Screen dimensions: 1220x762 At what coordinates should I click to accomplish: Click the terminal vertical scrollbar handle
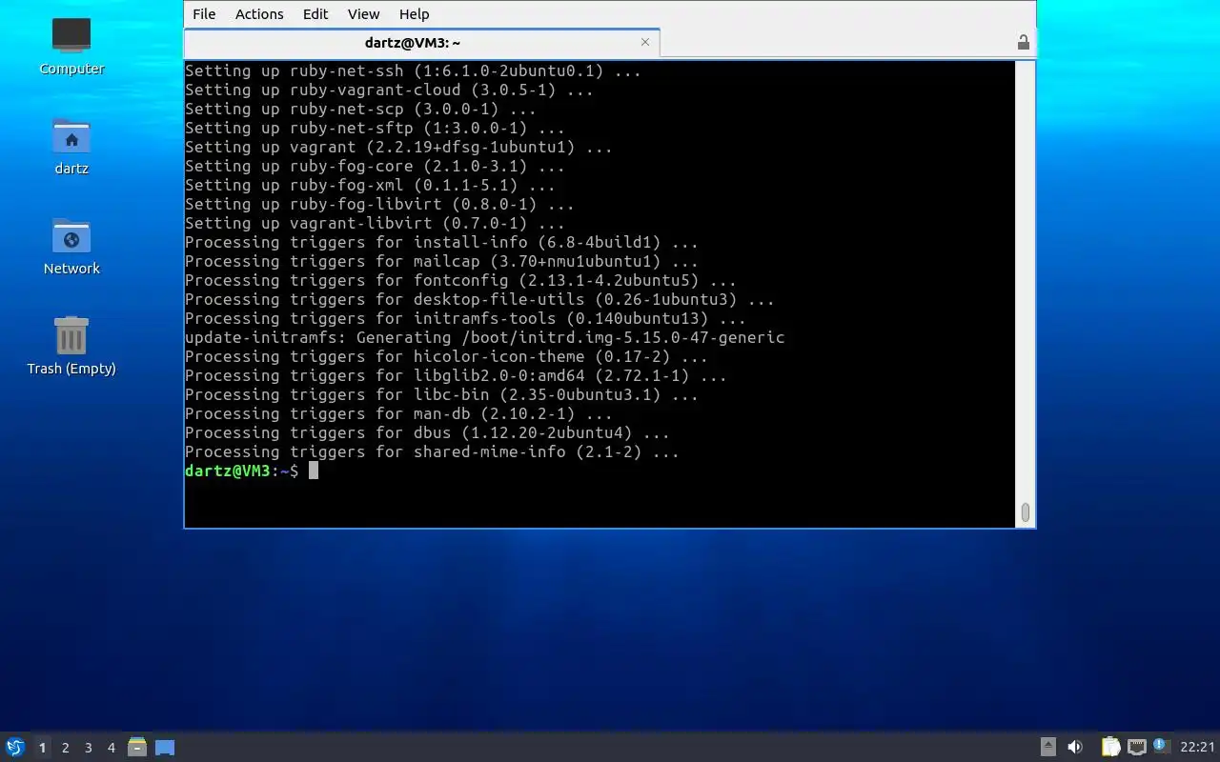tap(1025, 512)
